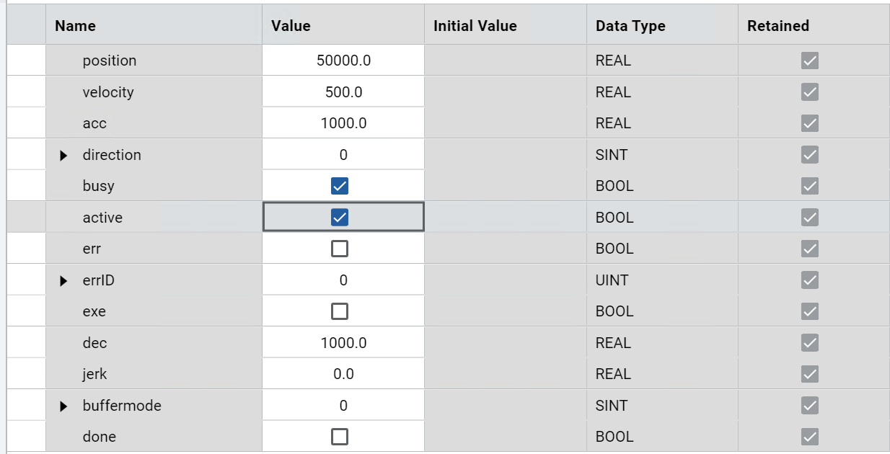Expand the buffermode variable arrow
The image size is (890, 454).
64,406
